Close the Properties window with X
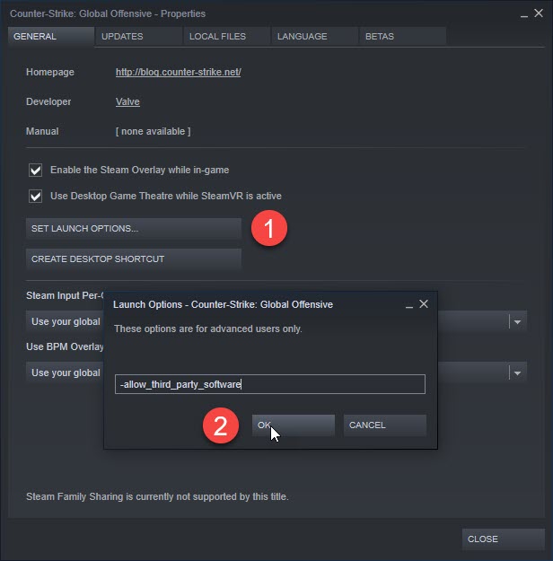553x561 pixels. point(539,13)
